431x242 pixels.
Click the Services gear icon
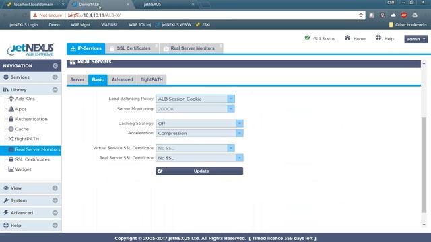point(6,77)
